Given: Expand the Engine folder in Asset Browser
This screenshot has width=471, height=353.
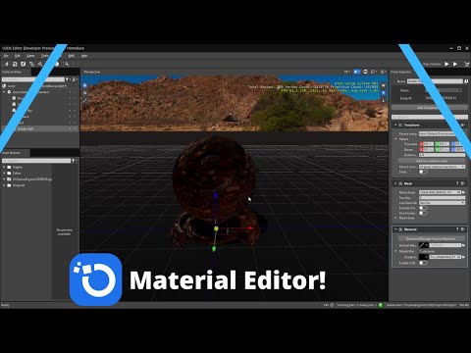Looking at the screenshot, I should (x=4, y=167).
